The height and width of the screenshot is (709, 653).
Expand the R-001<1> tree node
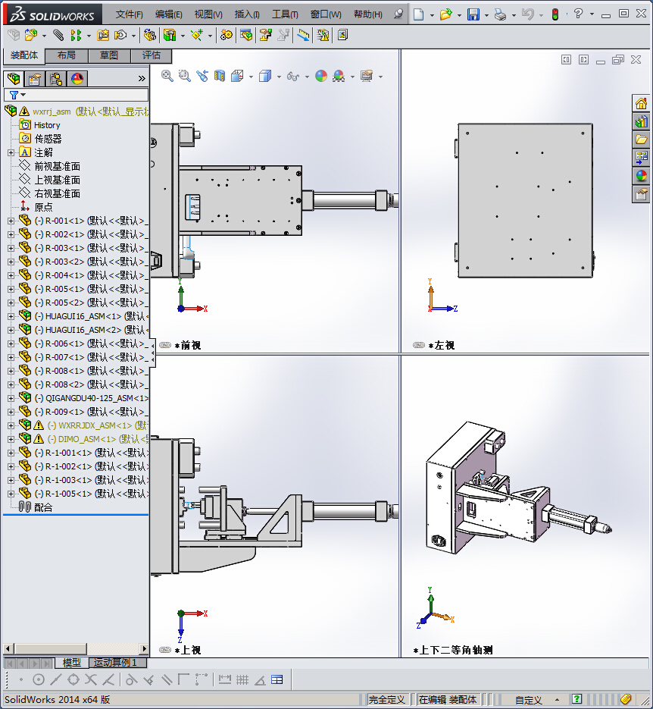[11, 221]
